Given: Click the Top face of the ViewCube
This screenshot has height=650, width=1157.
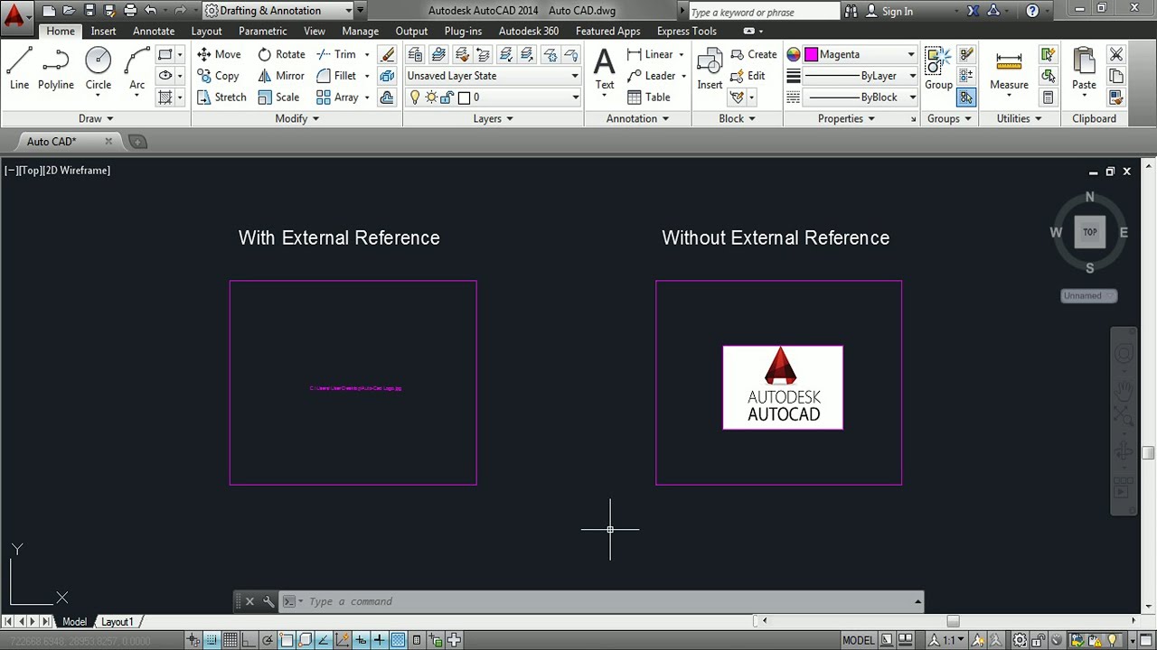Looking at the screenshot, I should pyautogui.click(x=1089, y=232).
